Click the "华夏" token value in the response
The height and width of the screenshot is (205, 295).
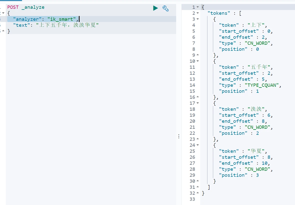pyautogui.click(x=256, y=151)
